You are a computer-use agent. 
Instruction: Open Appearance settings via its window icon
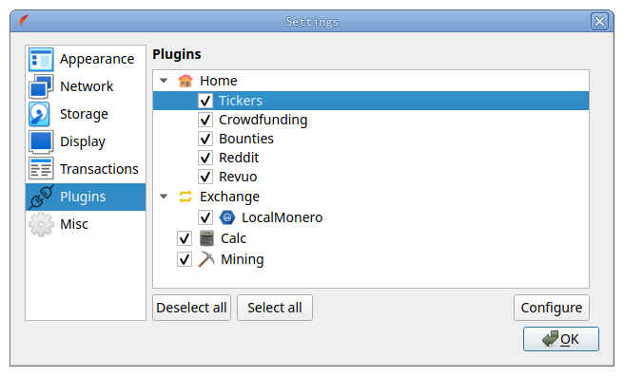[41, 60]
